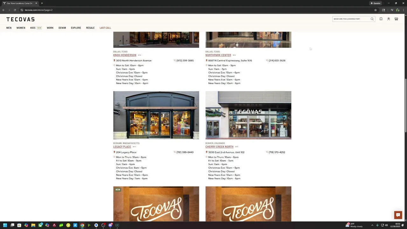Open the LAST CALL menu item
Image resolution: width=407 pixels, height=229 pixels.
pos(105,28)
